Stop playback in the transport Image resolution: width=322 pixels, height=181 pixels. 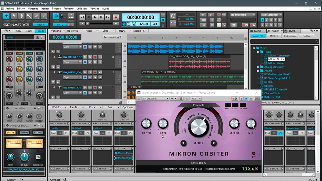[89, 17]
